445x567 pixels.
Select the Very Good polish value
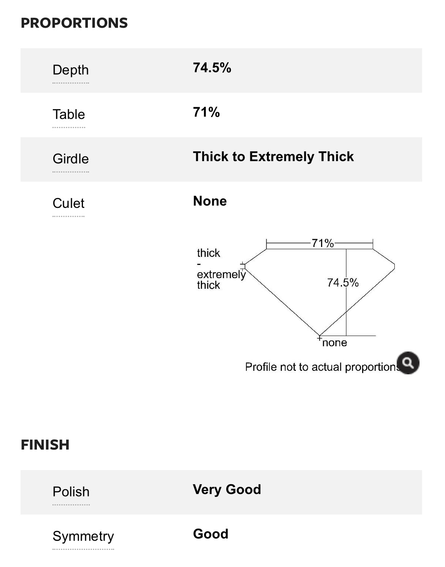pyautogui.click(x=227, y=490)
